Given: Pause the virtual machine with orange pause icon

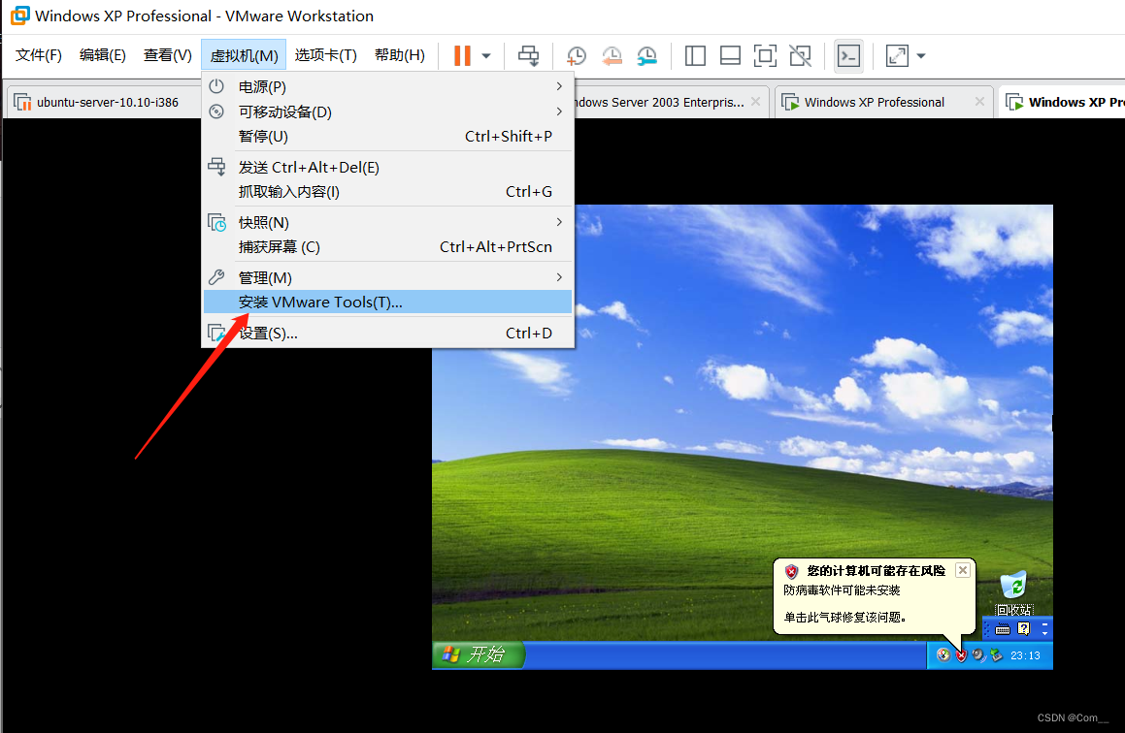Looking at the screenshot, I should (463, 56).
